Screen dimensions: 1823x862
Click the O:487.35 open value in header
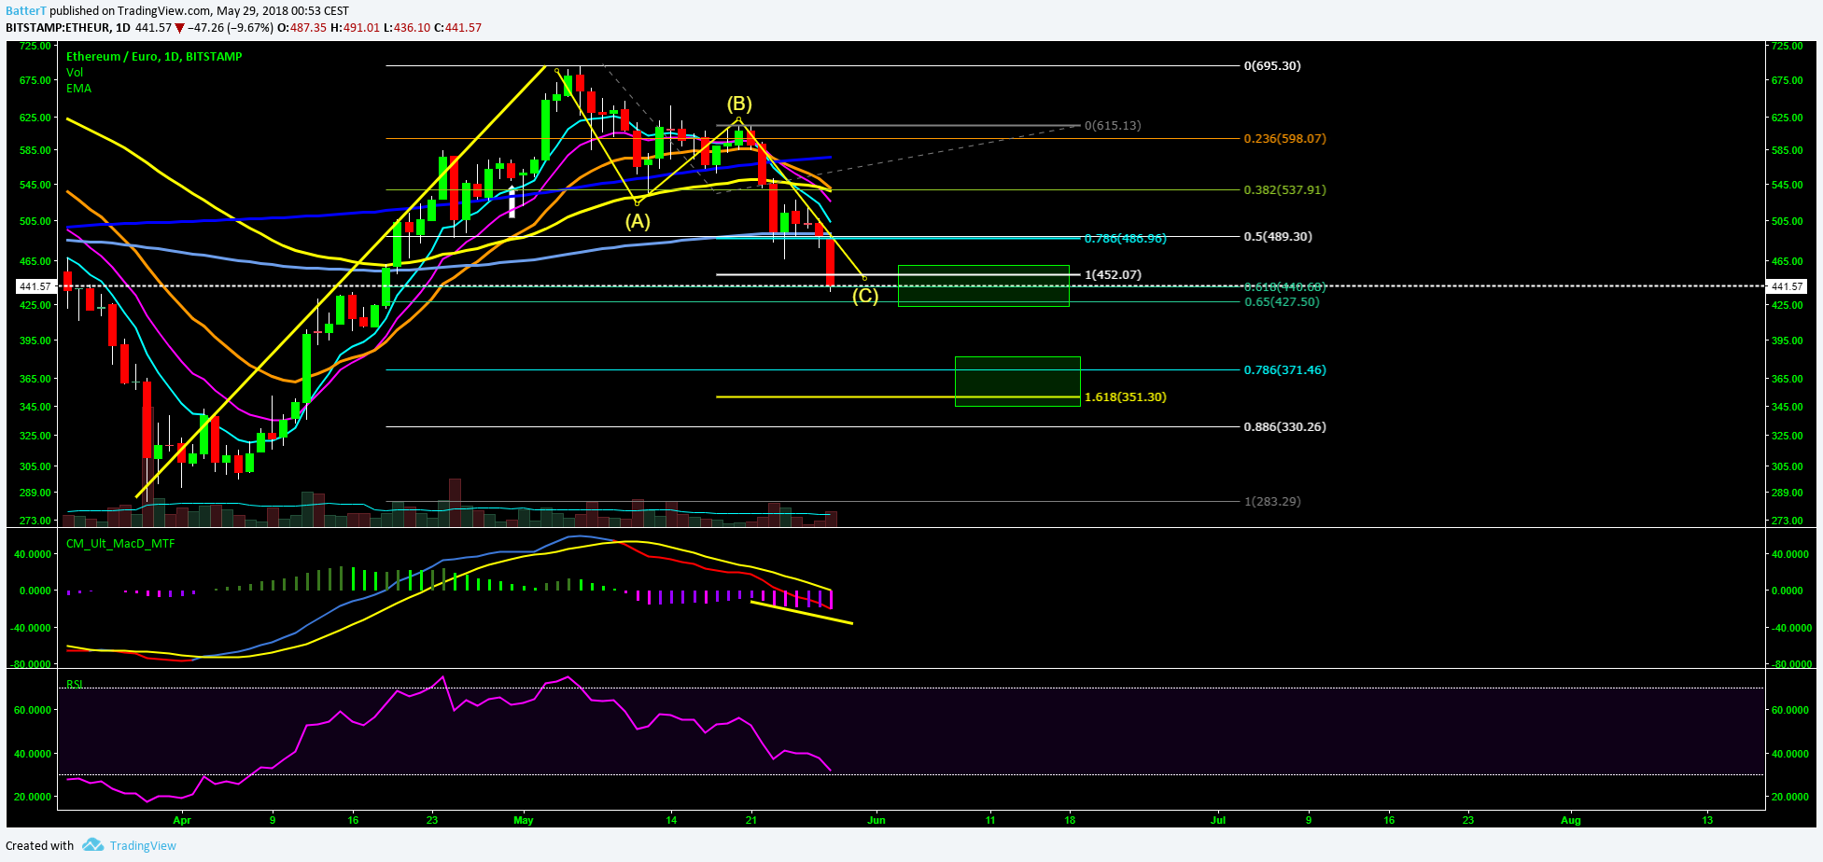[302, 28]
